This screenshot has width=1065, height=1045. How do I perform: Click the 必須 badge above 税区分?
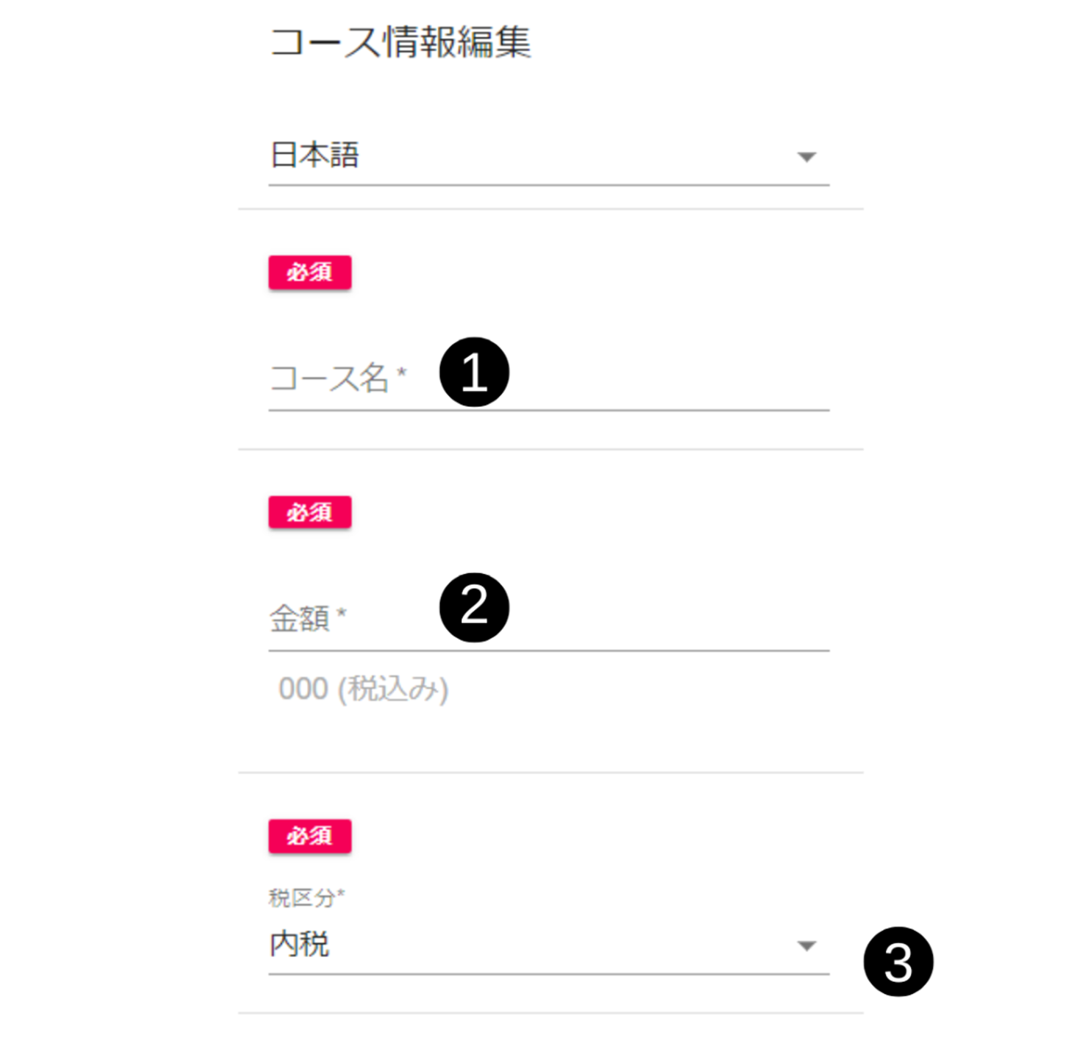pyautogui.click(x=310, y=836)
